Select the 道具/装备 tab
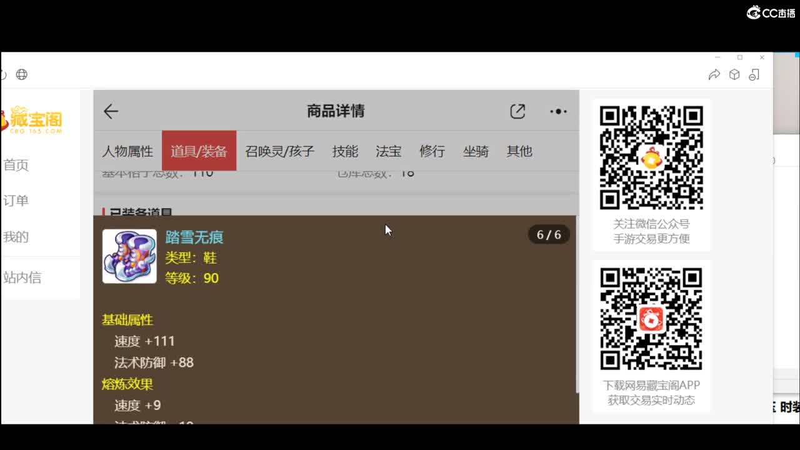The height and width of the screenshot is (450, 800). (199, 151)
